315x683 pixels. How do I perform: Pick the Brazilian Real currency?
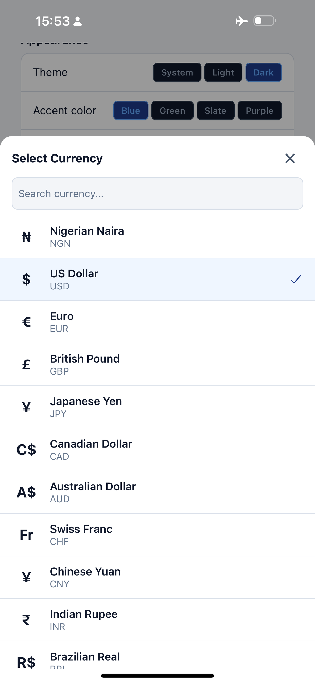pyautogui.click(x=157, y=658)
